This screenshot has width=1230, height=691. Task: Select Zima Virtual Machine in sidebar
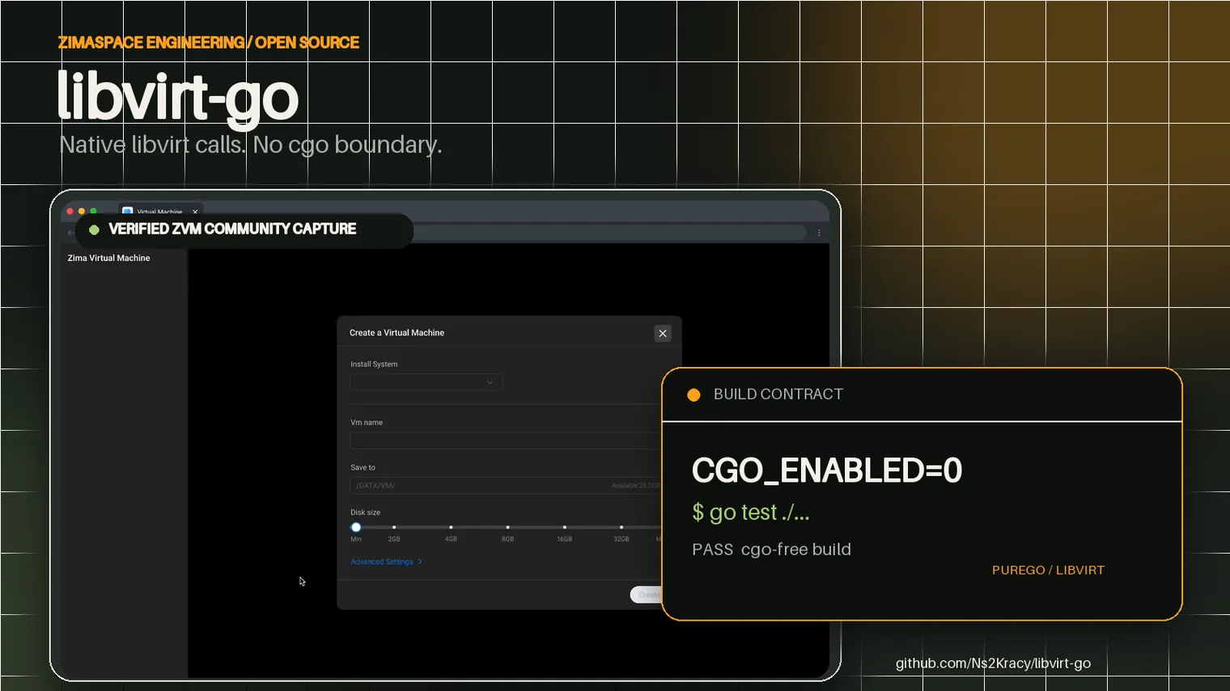108,258
